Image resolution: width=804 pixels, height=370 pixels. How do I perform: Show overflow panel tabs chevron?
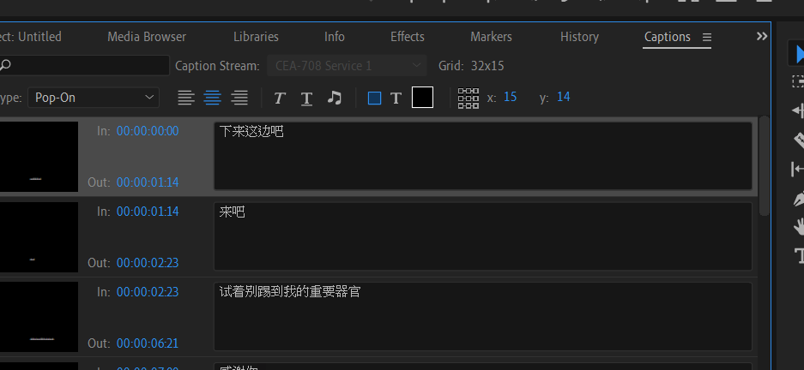(x=762, y=36)
